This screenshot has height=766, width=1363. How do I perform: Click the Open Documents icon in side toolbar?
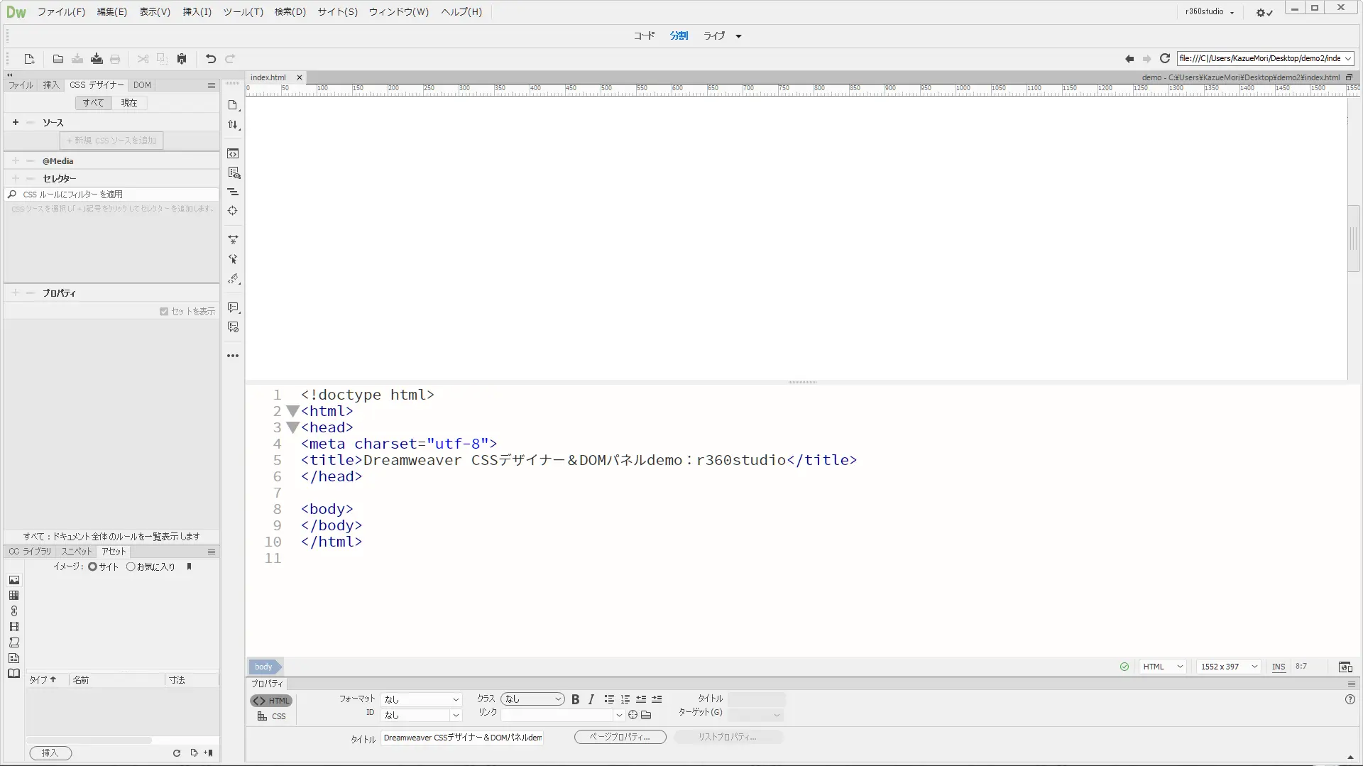(233, 105)
